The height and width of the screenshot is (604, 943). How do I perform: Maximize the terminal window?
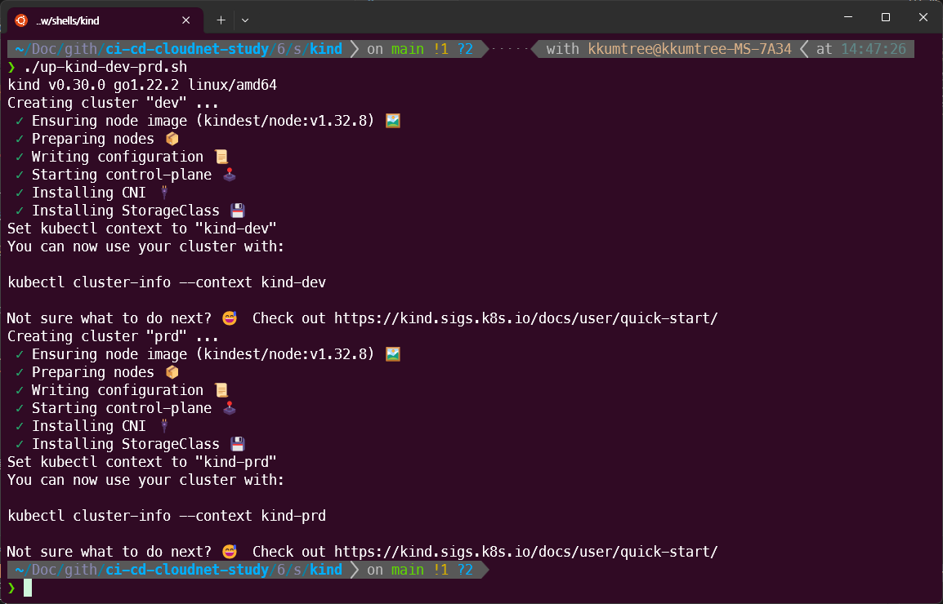885,17
